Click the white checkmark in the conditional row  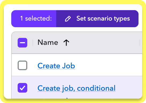coord(22,88)
